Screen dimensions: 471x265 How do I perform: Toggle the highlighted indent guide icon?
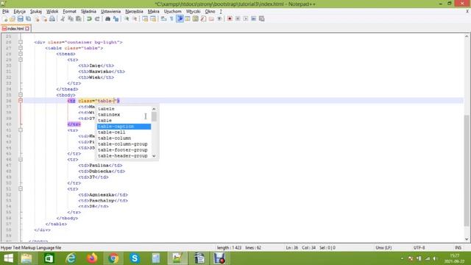(180, 18)
